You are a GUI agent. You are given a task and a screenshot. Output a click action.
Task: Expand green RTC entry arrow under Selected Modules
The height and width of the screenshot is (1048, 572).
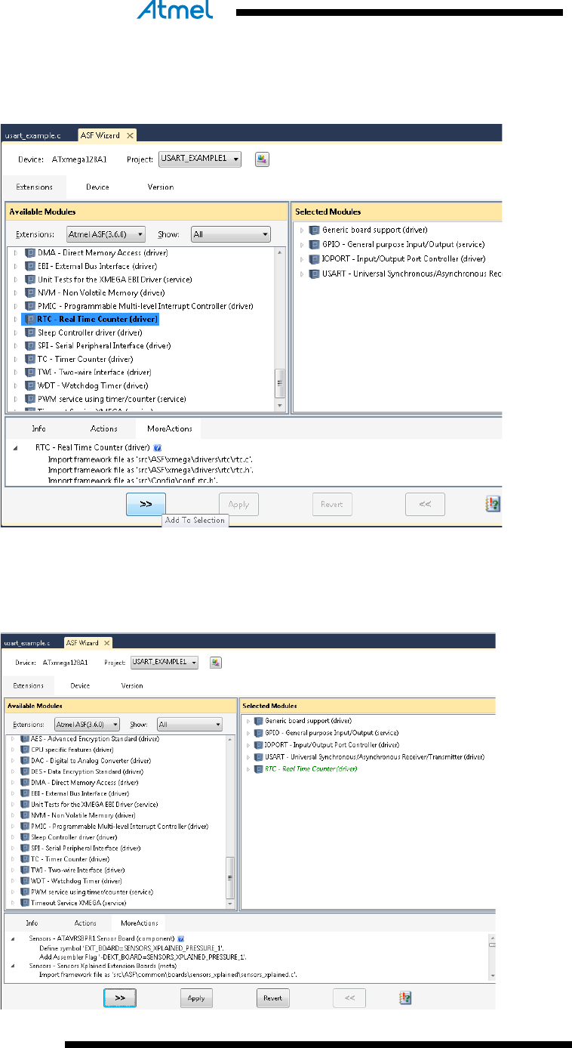coord(248,768)
